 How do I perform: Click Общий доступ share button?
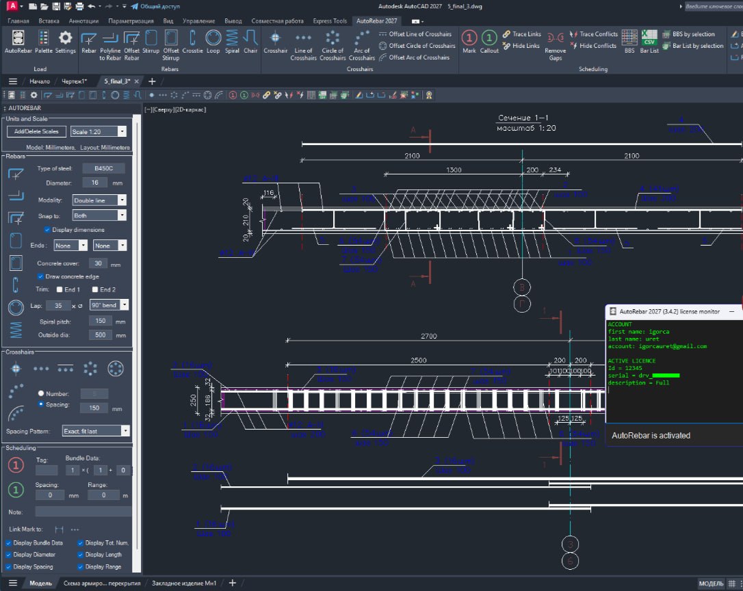click(155, 6)
